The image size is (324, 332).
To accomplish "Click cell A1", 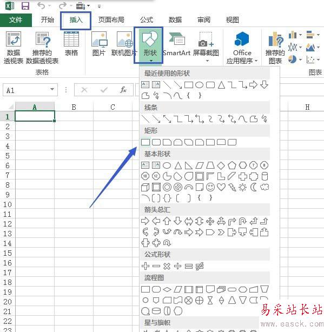I will pyautogui.click(x=35, y=116).
